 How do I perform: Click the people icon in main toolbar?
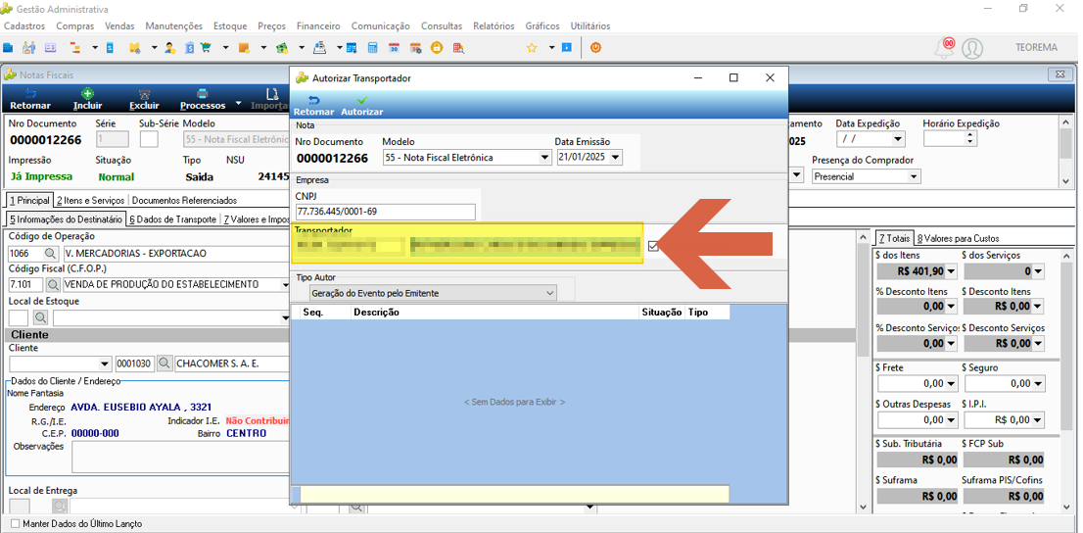coord(29,48)
